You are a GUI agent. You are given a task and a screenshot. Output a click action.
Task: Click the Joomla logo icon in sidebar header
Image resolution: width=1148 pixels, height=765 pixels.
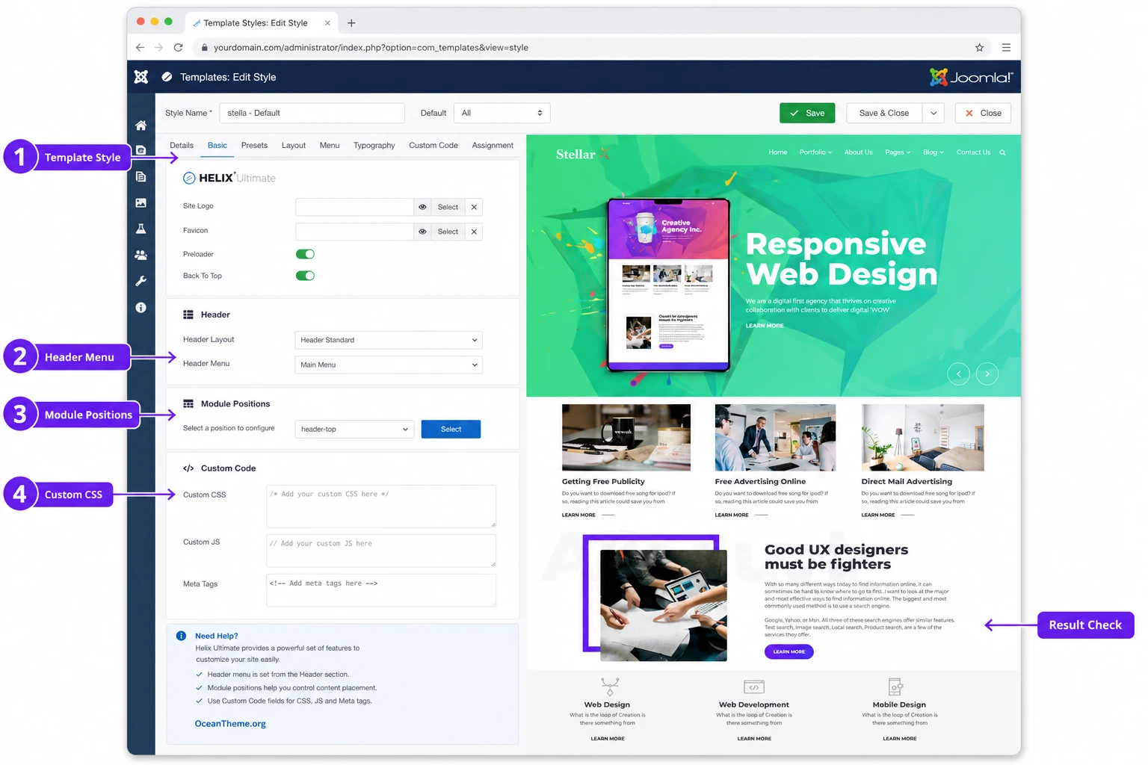click(x=141, y=77)
